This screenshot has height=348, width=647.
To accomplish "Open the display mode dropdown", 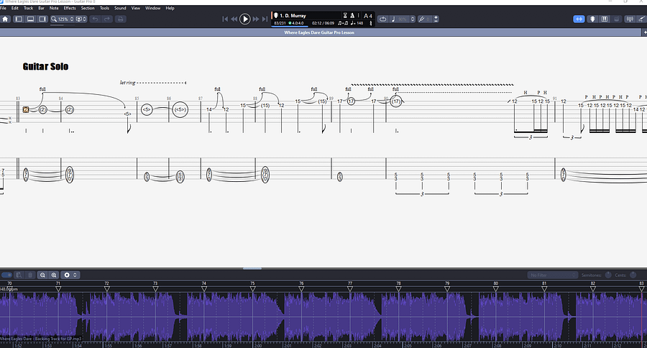I will tap(81, 19).
